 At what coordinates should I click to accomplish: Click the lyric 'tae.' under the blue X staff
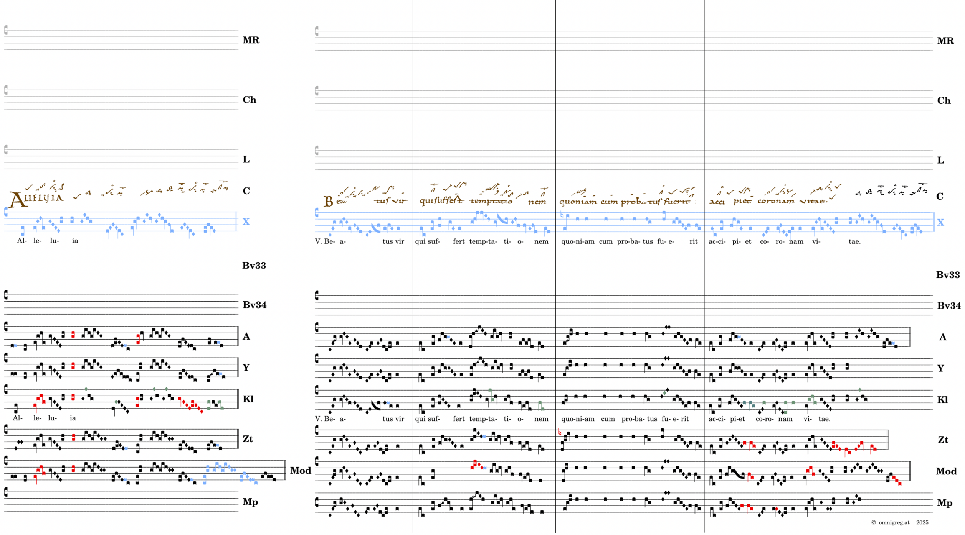(854, 241)
